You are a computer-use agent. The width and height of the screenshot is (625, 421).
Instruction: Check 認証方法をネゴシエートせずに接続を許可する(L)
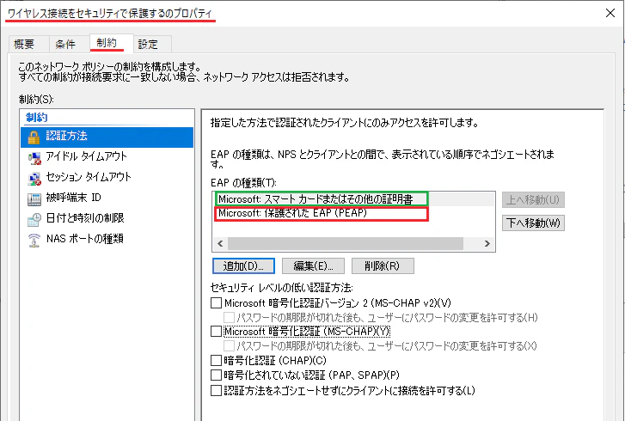pos(216,390)
